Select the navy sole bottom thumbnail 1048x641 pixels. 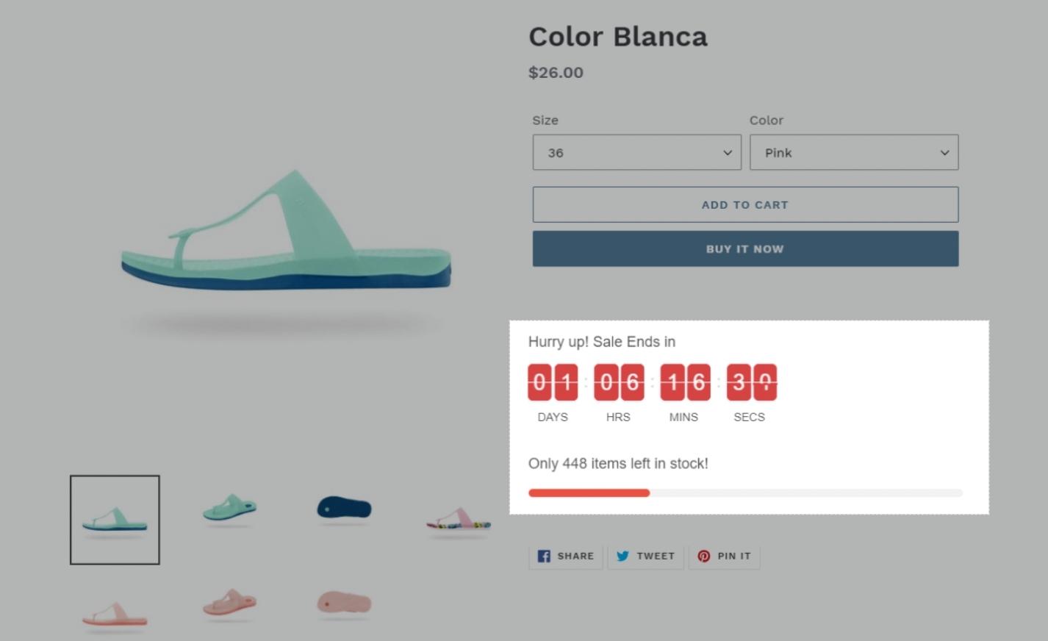tap(344, 509)
